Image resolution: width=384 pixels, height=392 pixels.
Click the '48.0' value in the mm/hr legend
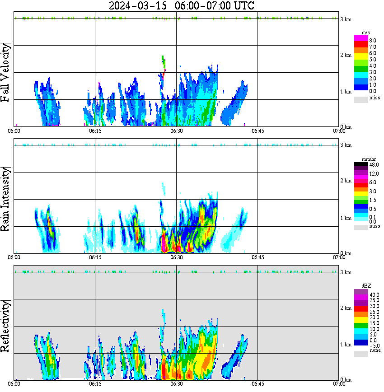[x=374, y=165]
